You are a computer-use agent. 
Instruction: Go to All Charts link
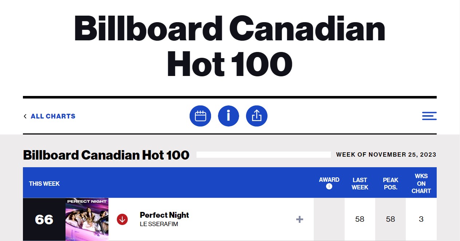click(53, 116)
